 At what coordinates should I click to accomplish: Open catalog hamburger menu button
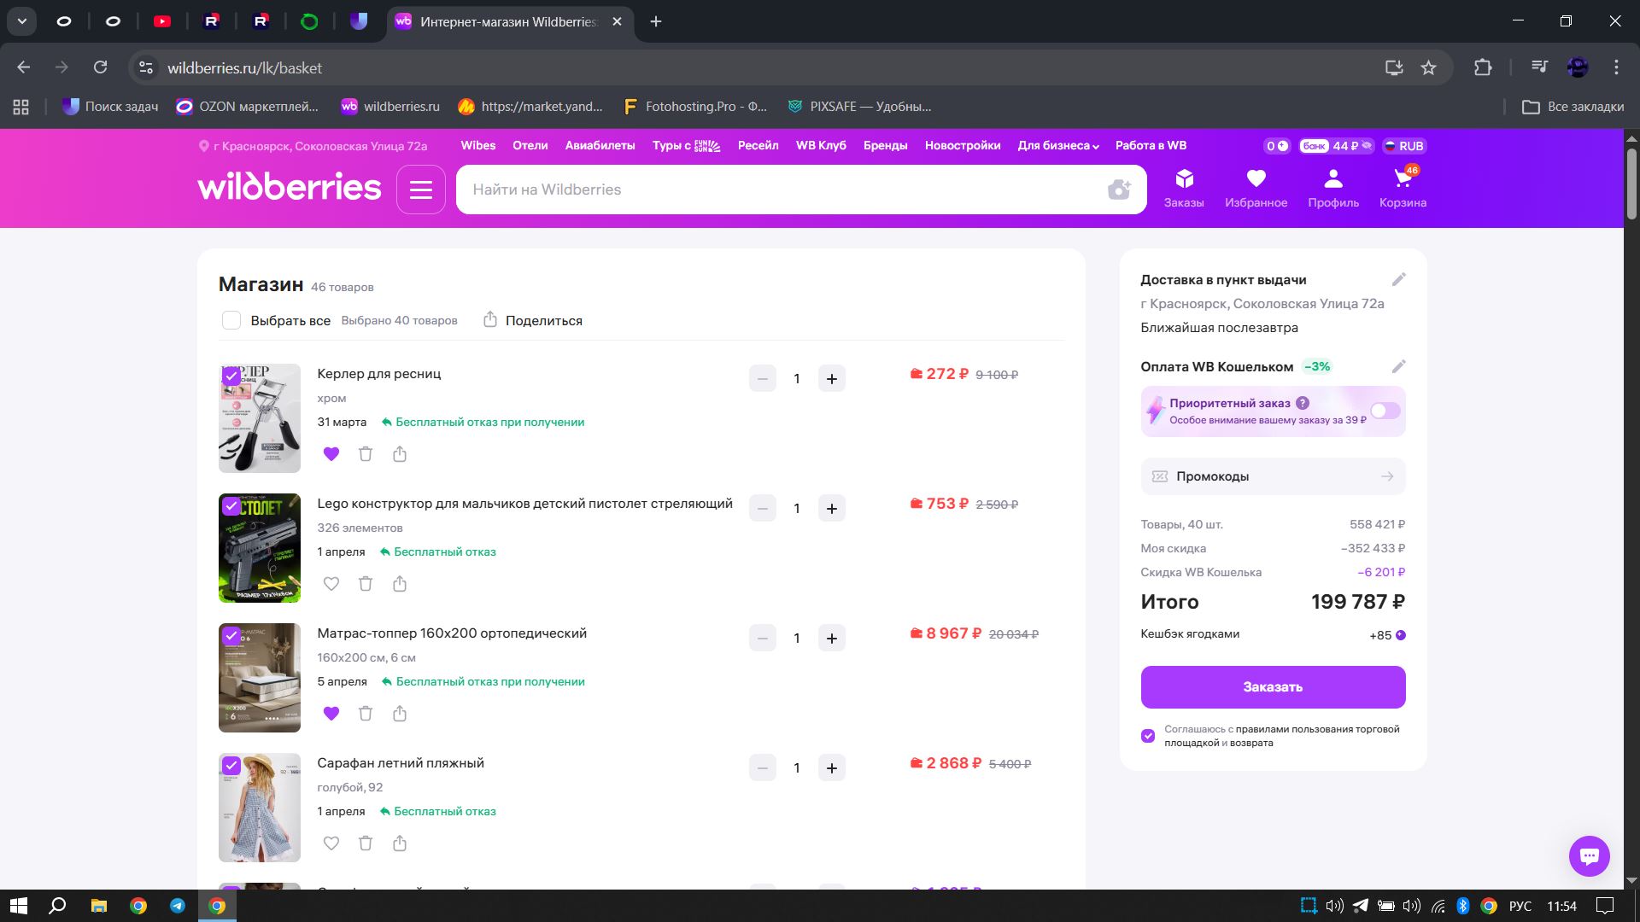click(x=421, y=190)
